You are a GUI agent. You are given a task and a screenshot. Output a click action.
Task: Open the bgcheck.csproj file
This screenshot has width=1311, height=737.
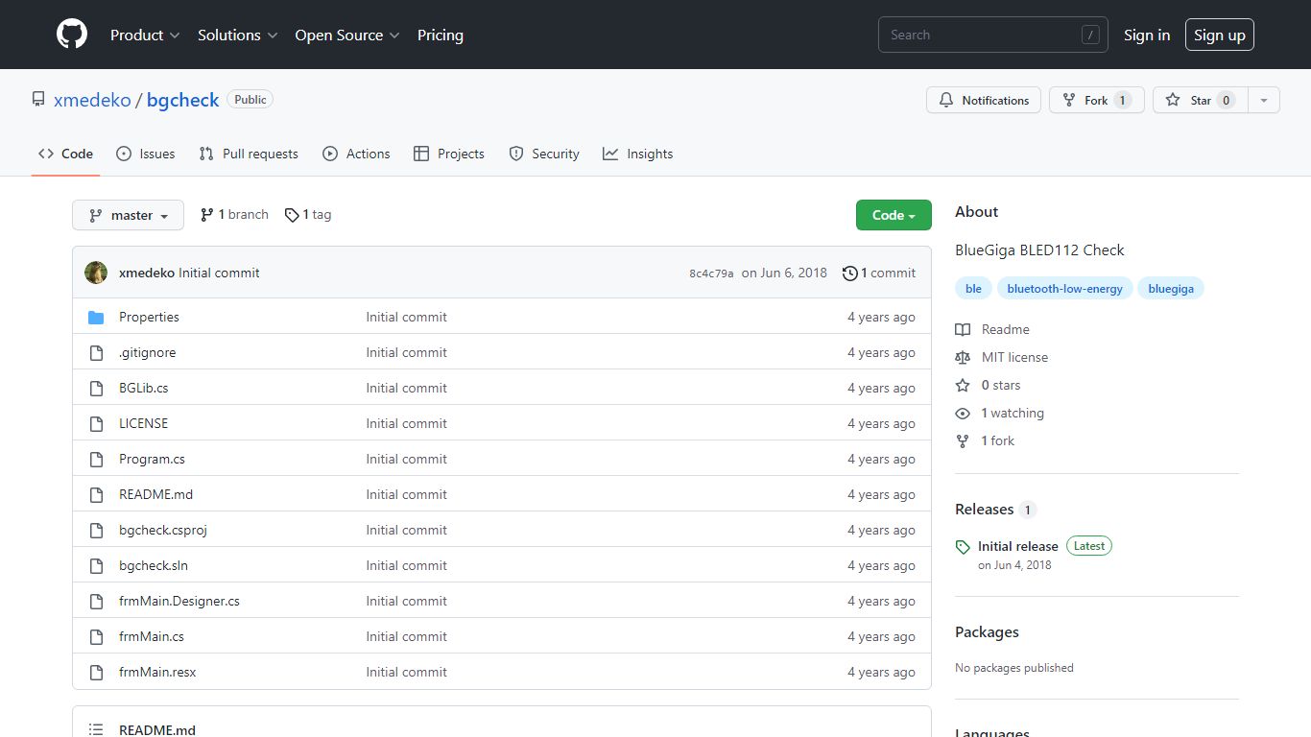point(163,530)
